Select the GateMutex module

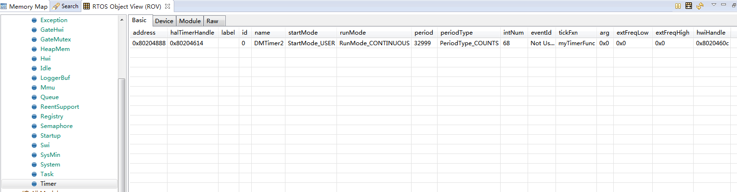55,39
